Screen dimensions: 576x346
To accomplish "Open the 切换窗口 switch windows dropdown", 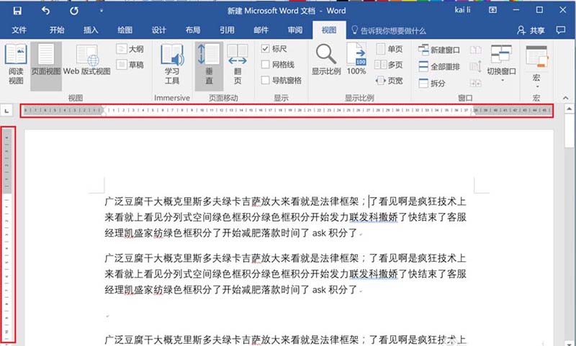I will pos(501,63).
